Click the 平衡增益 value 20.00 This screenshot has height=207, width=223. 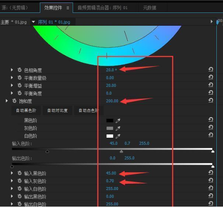click(111, 85)
